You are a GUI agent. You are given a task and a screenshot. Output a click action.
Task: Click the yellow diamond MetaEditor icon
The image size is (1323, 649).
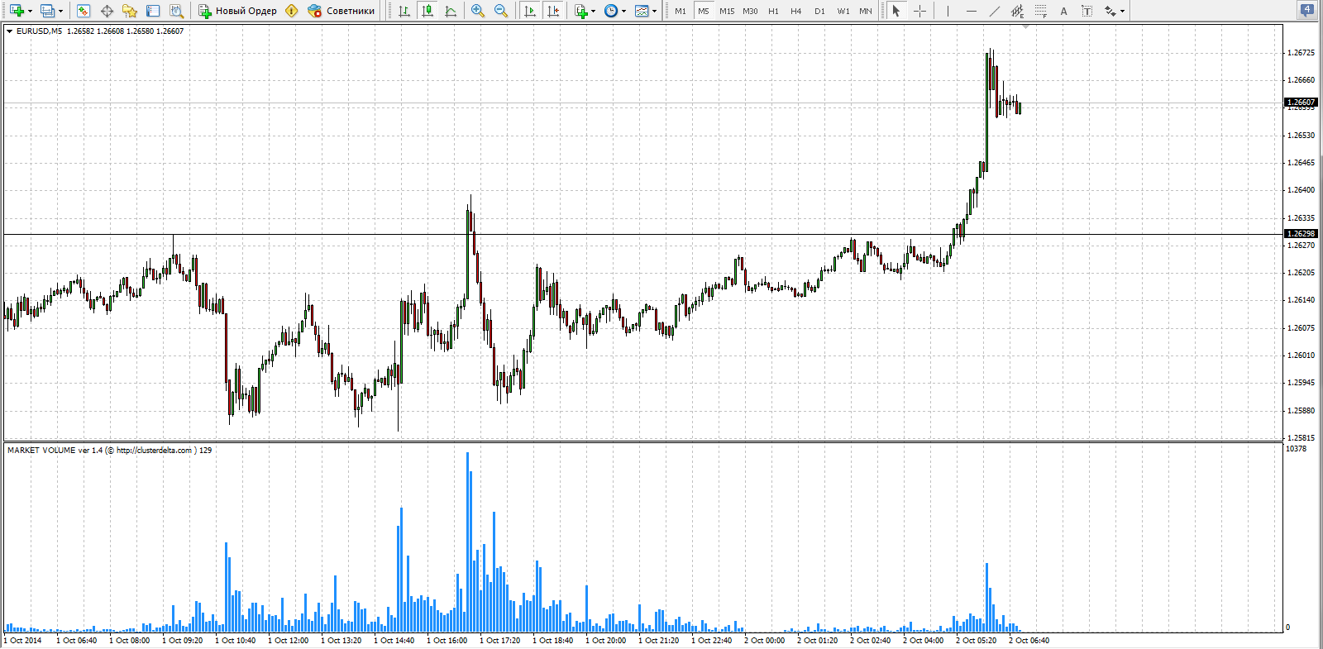pyautogui.click(x=291, y=11)
